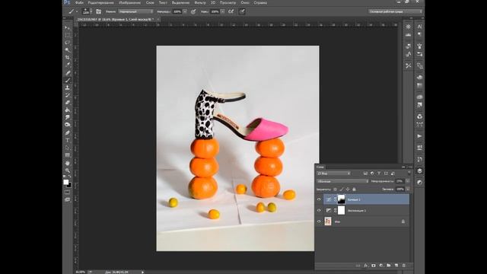The image size is (487, 274).
Task: Toggle lock transparent pixels
Action: click(x=335, y=190)
